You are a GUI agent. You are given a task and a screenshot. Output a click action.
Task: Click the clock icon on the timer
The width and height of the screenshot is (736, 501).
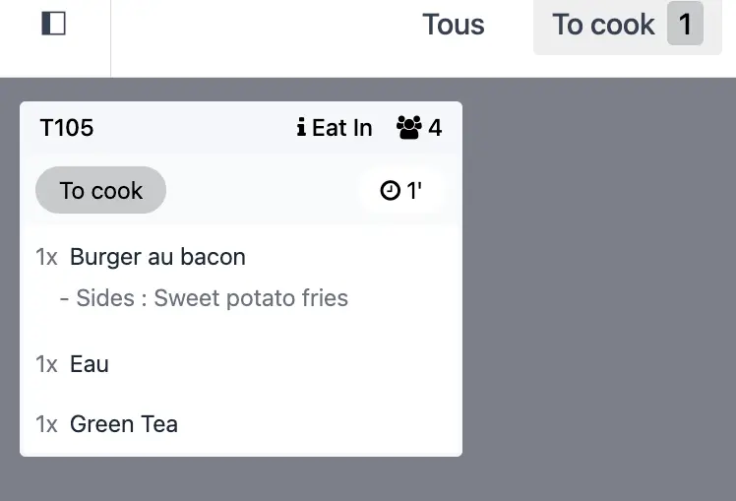[391, 191]
